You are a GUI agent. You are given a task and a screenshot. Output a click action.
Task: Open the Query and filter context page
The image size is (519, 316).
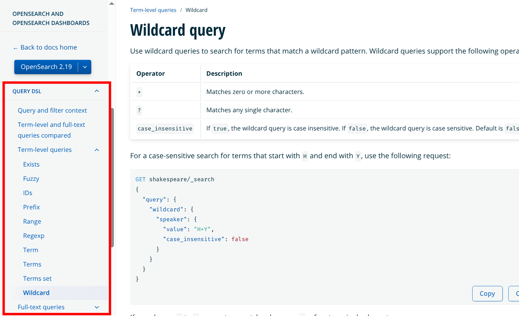52,111
